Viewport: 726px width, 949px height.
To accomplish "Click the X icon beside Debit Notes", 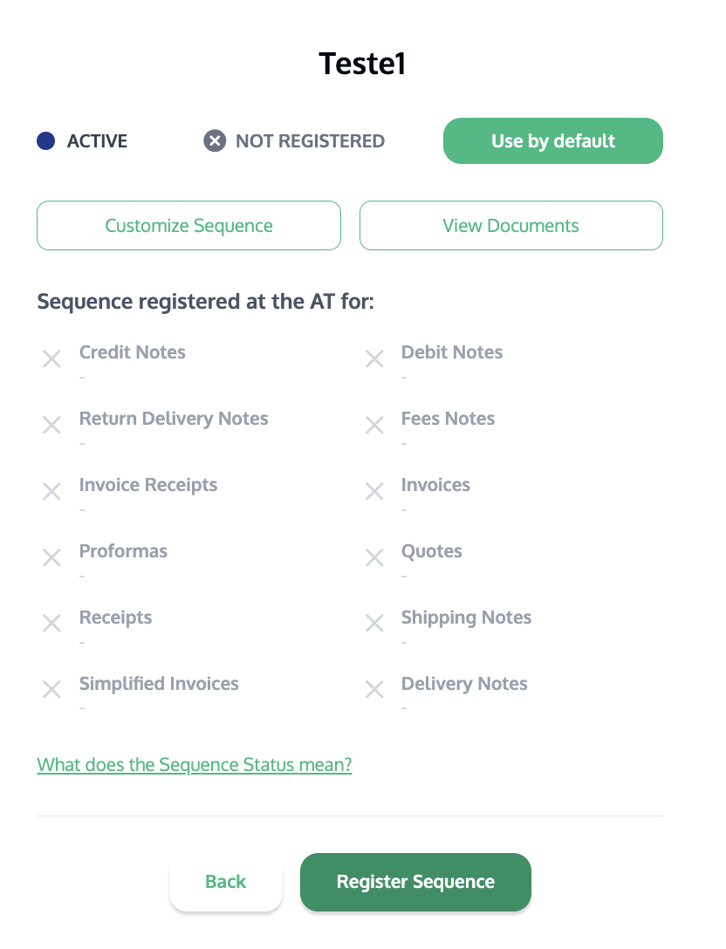I will click(x=374, y=358).
